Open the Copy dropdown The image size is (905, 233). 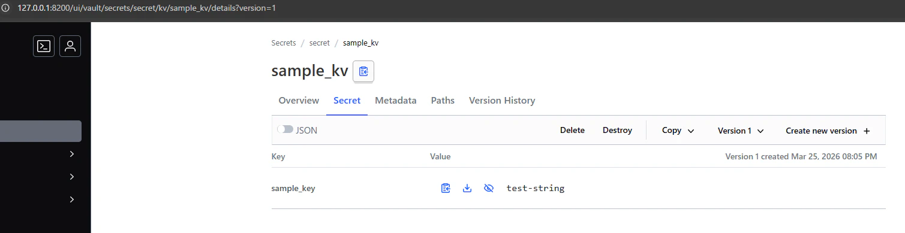point(678,130)
